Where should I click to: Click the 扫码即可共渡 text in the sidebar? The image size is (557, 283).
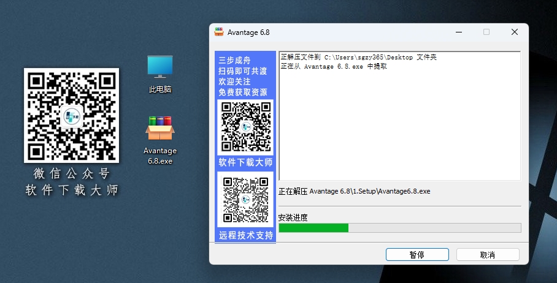[243, 71]
